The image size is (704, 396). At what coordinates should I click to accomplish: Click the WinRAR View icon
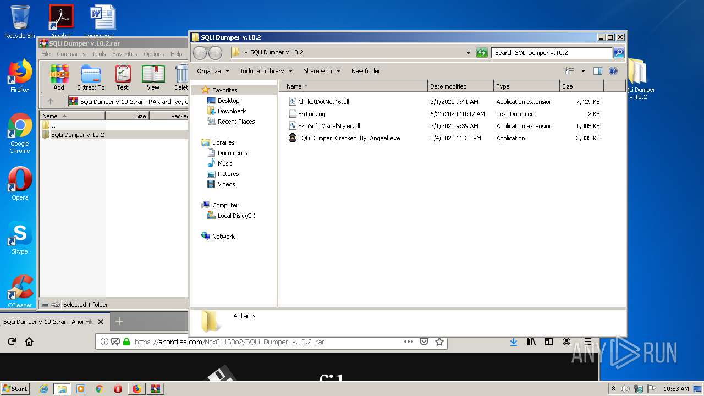pos(153,77)
